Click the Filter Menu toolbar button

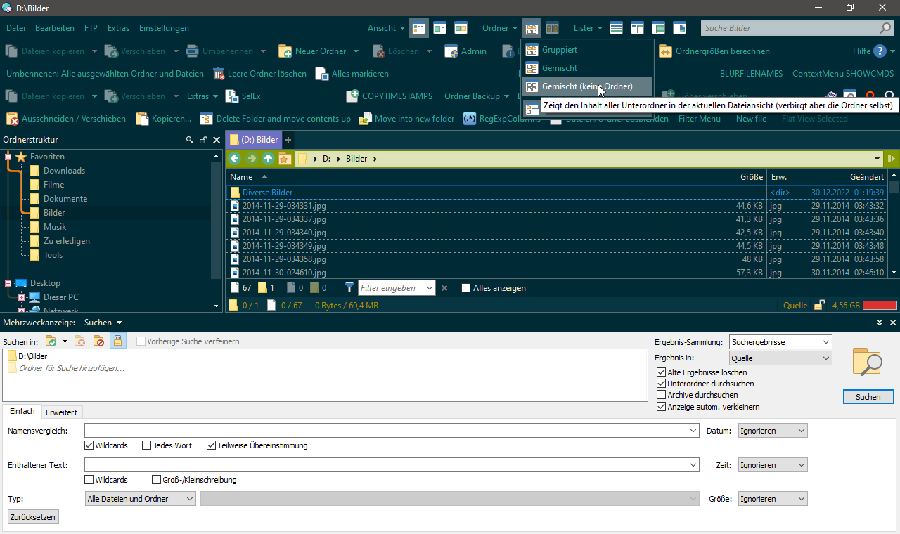[x=700, y=119]
